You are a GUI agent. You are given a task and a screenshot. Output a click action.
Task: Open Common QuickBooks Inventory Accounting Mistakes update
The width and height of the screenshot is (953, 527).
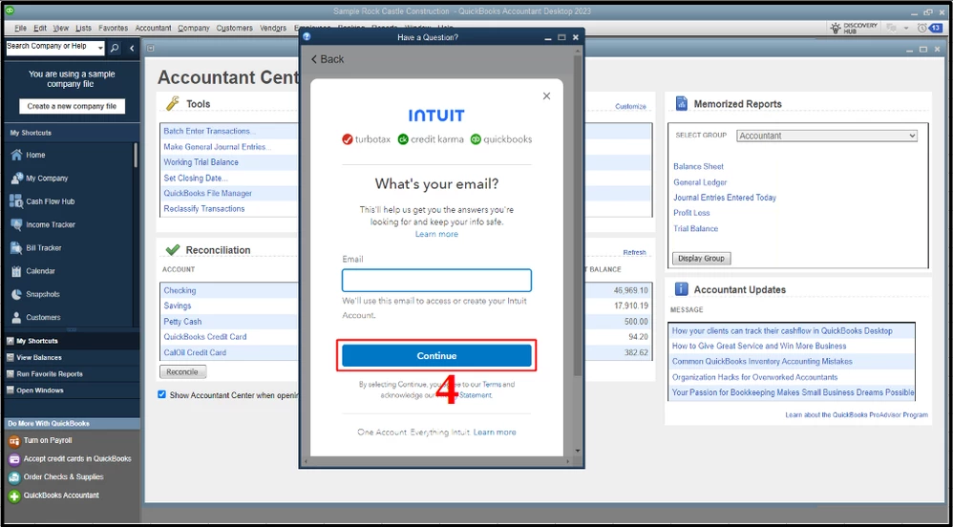pos(762,361)
